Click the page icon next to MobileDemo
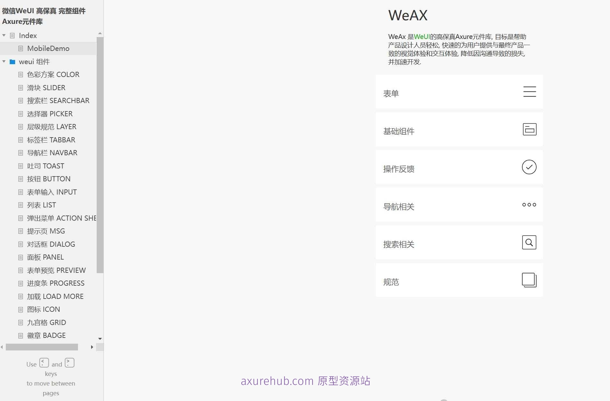The width and height of the screenshot is (610, 401). click(20, 48)
